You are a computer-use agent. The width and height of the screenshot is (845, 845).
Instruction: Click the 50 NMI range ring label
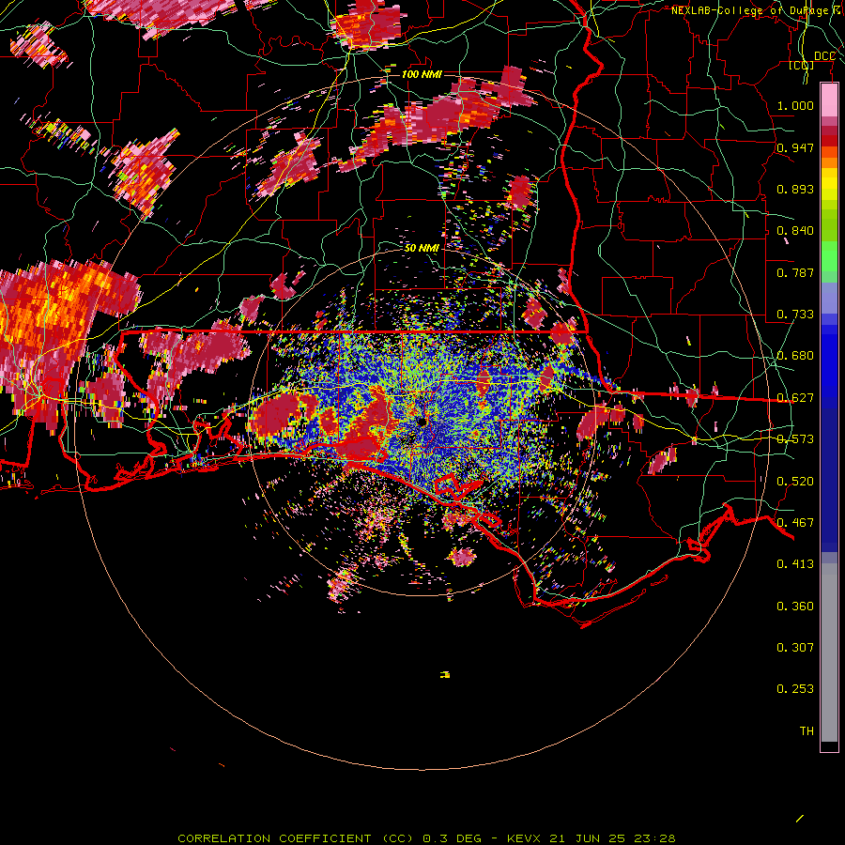coord(422,248)
